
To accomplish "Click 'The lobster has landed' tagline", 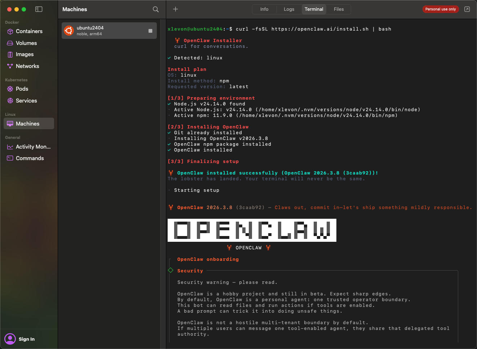I will [266, 179].
